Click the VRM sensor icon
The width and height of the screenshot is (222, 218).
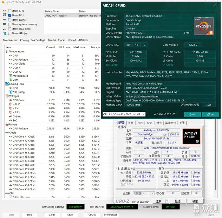coord(10,80)
